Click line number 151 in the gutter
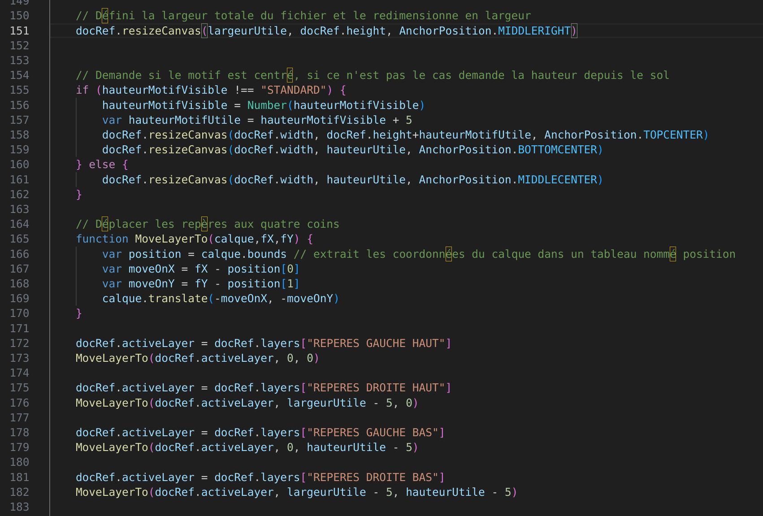This screenshot has height=516, width=763. tap(19, 30)
